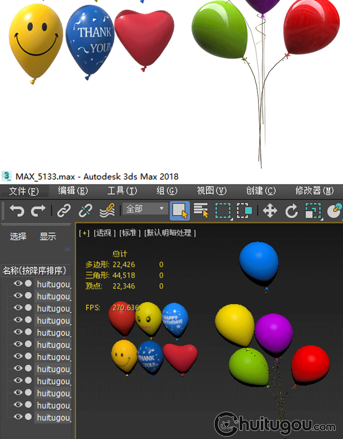This screenshot has height=439, width=343.
Task: Click the 三角形: 44,518 statistic
Action: [110, 275]
